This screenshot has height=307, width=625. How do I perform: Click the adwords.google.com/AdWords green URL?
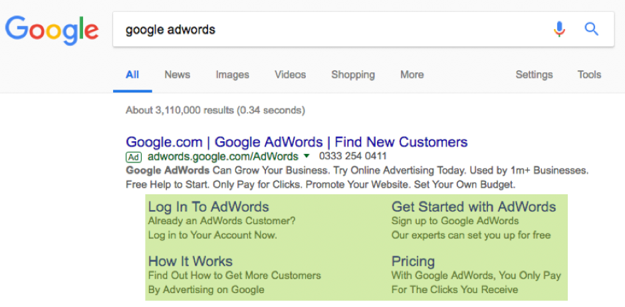[x=223, y=156]
